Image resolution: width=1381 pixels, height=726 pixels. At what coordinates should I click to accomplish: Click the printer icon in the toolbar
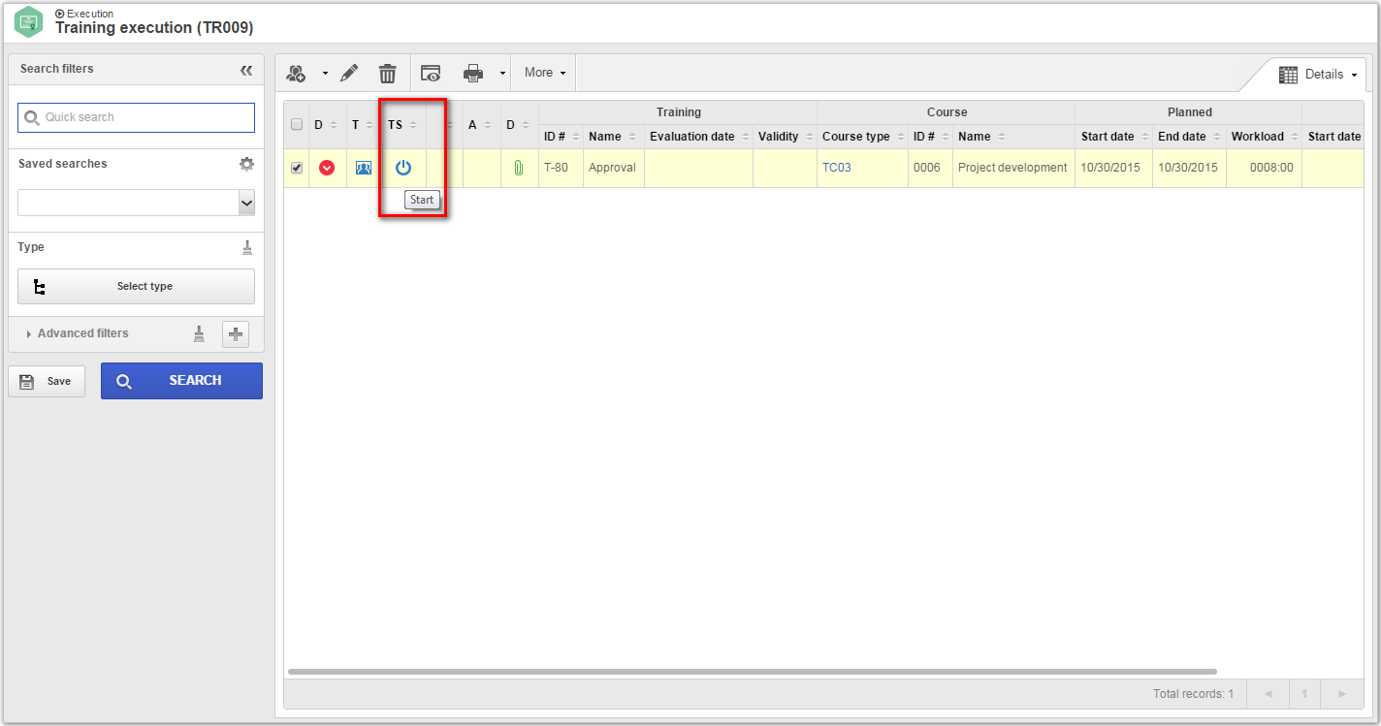click(x=473, y=73)
